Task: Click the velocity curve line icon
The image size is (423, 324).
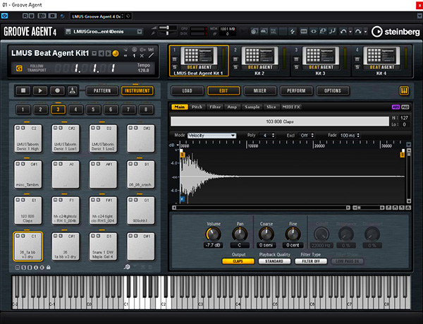Action: click(151, 55)
